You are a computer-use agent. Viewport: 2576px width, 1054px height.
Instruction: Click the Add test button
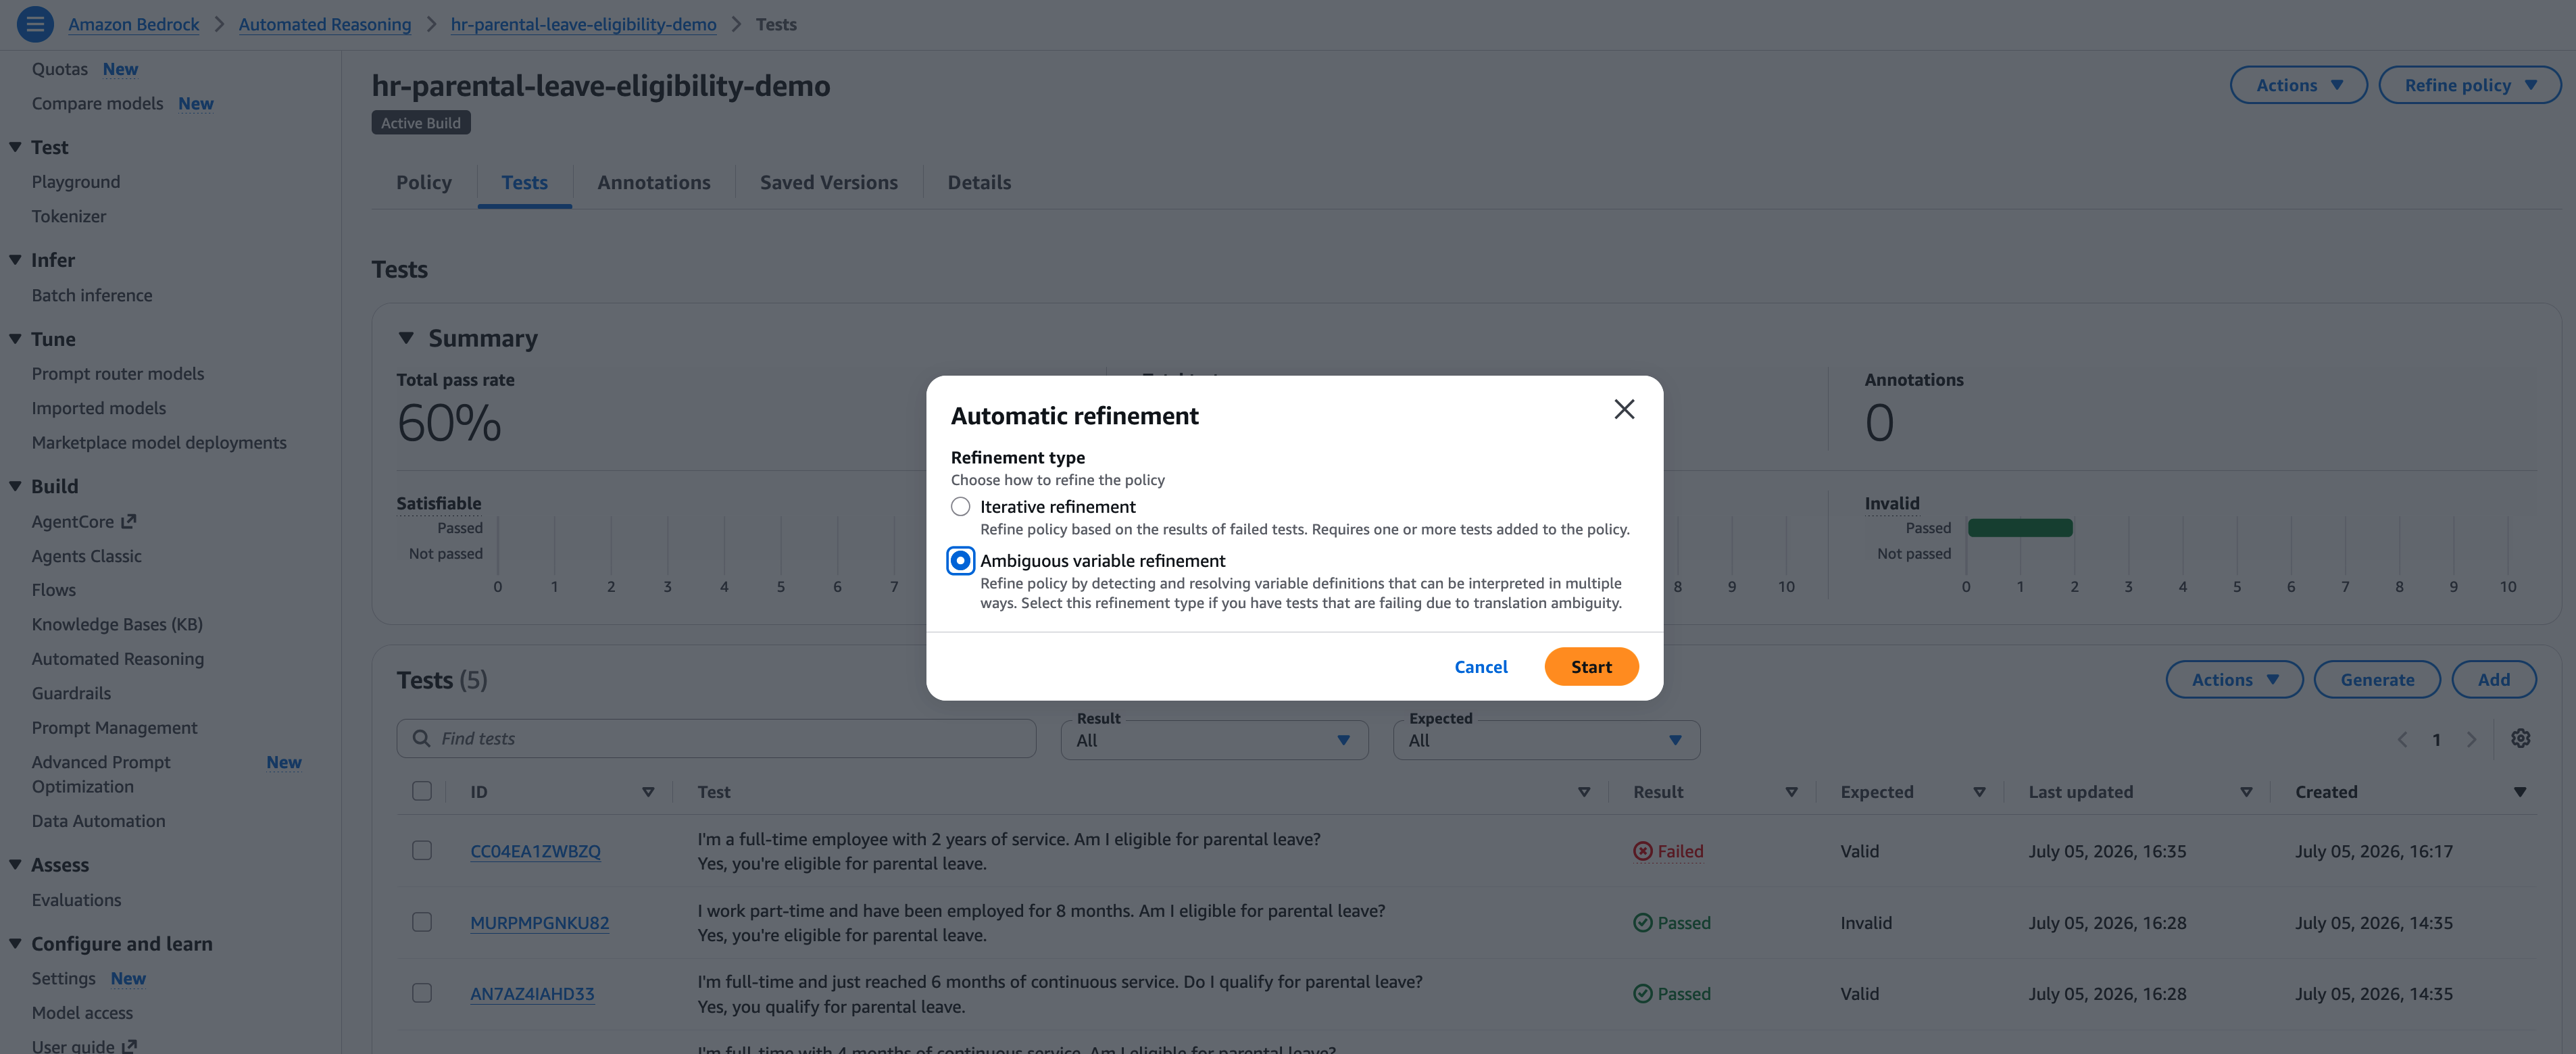pos(2493,679)
